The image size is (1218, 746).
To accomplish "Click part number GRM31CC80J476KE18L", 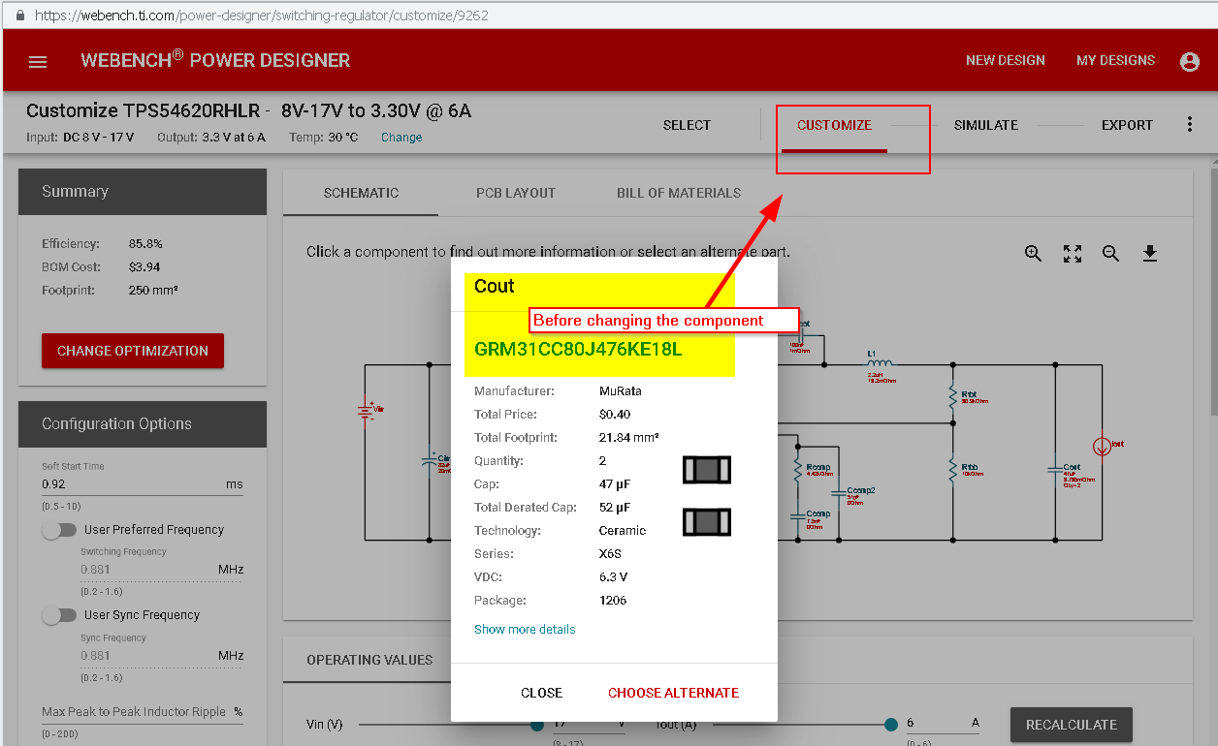I will click(x=578, y=350).
